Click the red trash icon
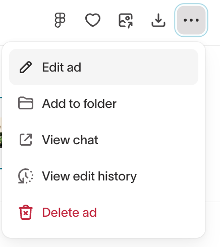Screen dimensions: 220x247 [26, 212]
